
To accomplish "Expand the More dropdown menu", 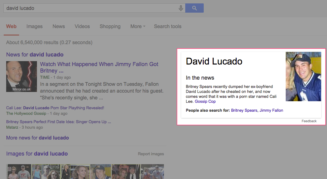I will (138, 26).
